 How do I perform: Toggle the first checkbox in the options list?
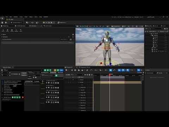[x=2, y=81]
